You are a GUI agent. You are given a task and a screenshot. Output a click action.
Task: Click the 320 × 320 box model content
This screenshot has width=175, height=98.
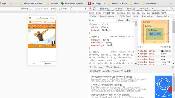[155, 34]
